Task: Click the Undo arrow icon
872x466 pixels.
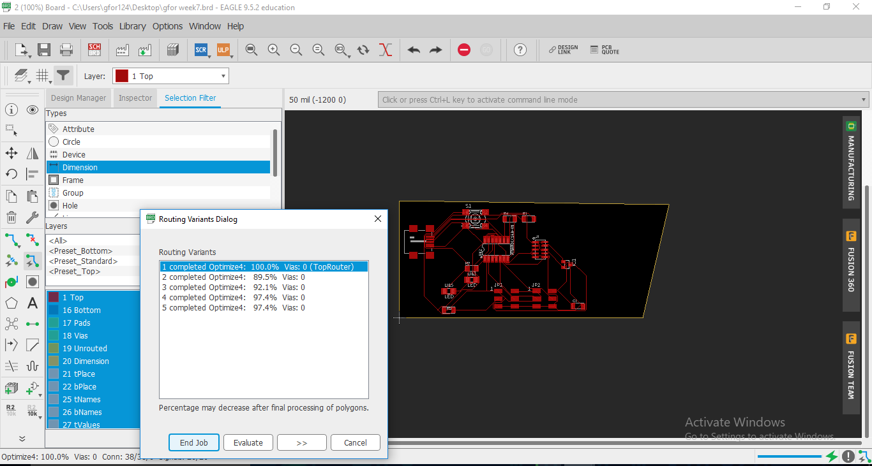Action: tap(414, 50)
